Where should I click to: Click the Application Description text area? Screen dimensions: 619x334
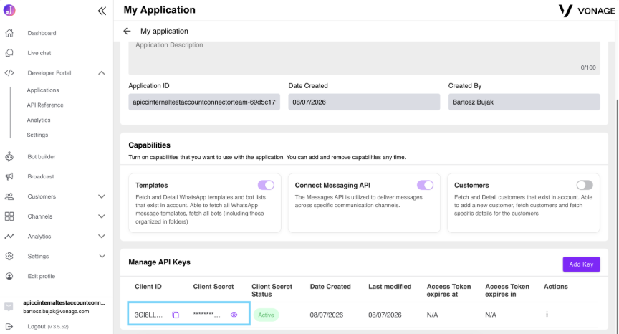364,57
